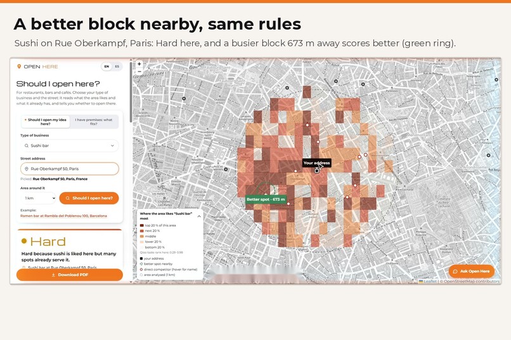
Task: Click the Open Here location pin logo
Action: pyautogui.click(x=19, y=66)
